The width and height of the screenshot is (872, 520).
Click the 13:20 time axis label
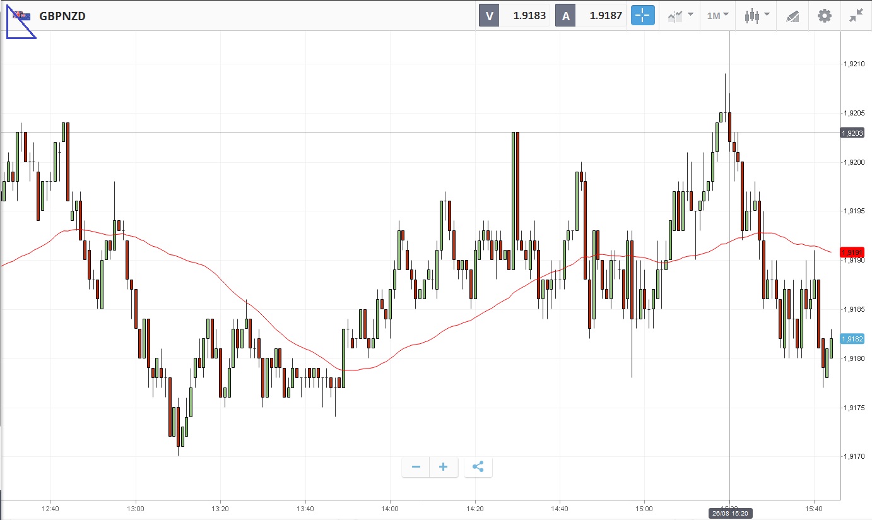[220, 509]
